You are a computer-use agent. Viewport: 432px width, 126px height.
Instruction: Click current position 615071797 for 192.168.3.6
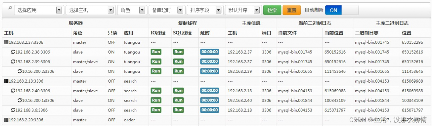pyautogui.click(x=335, y=110)
